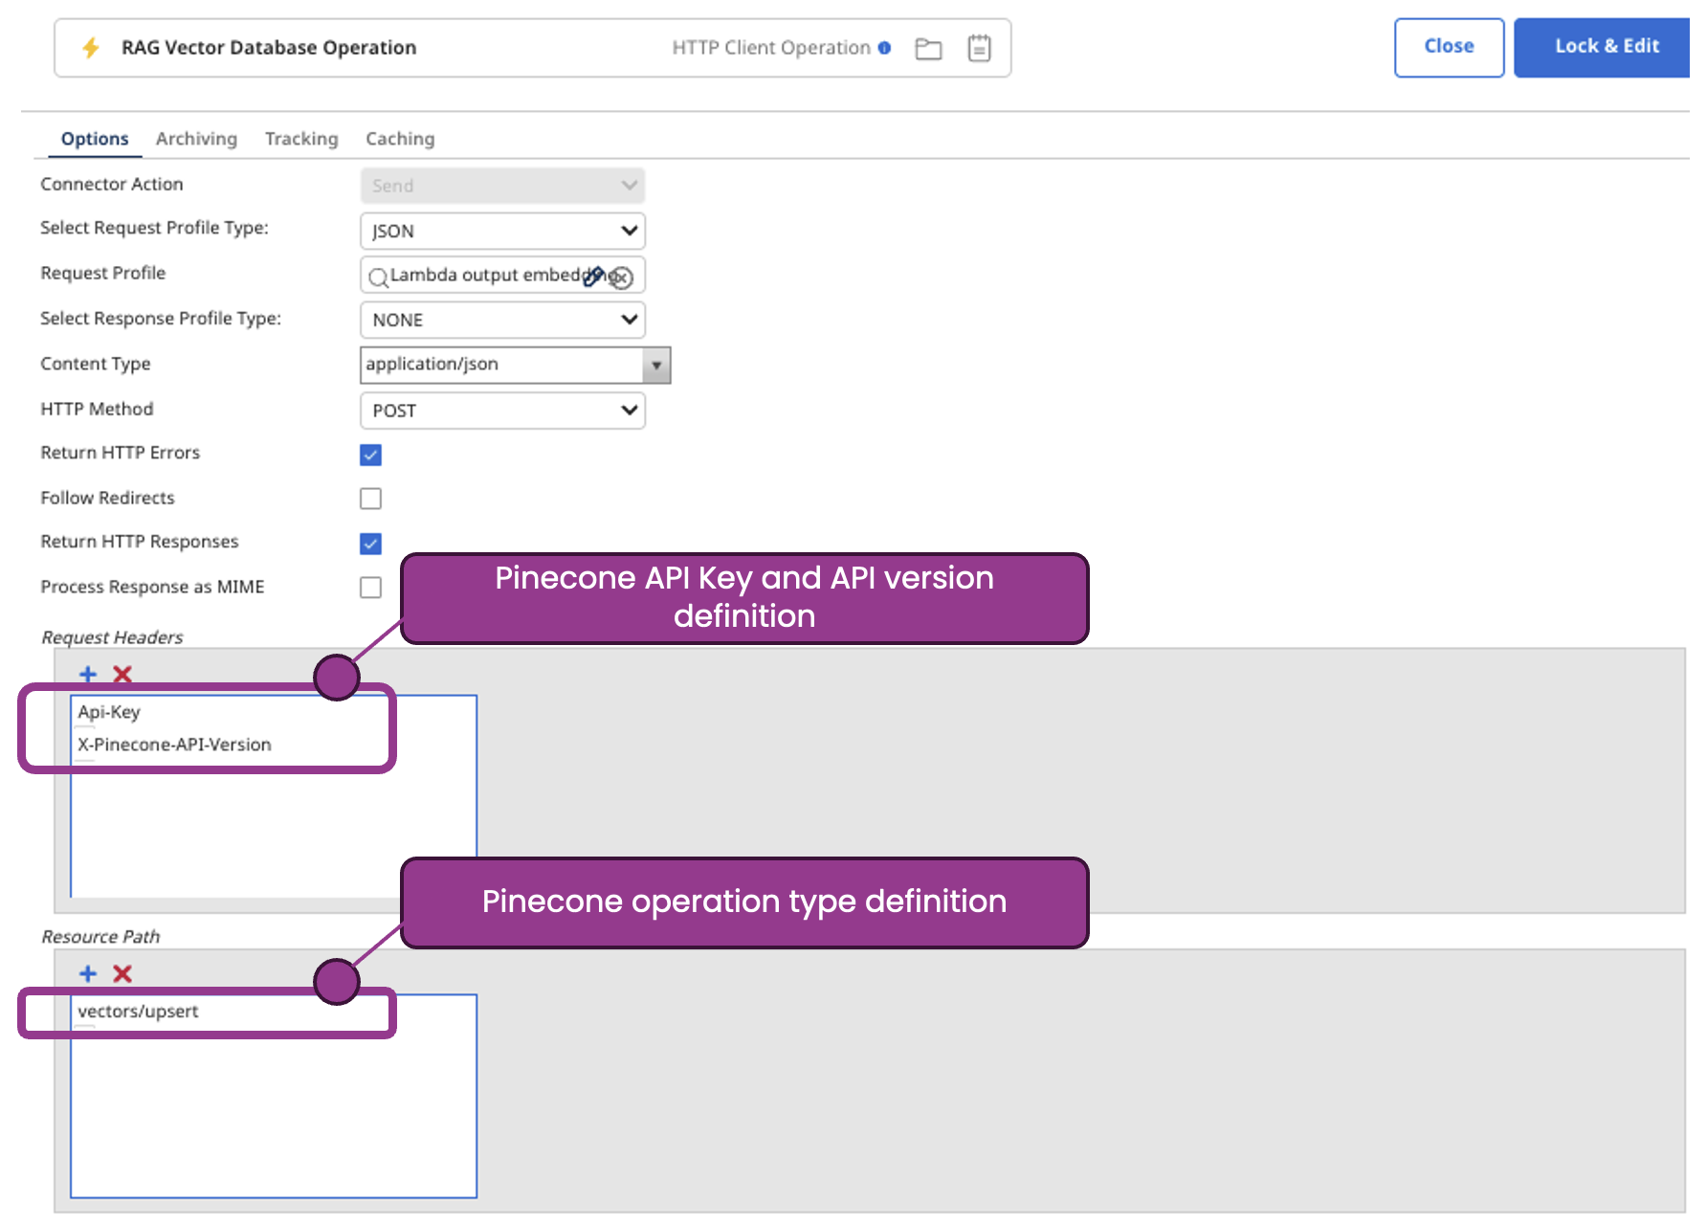Viewport: 1707px width, 1225px height.
Task: Open the Caching tab
Action: (399, 138)
